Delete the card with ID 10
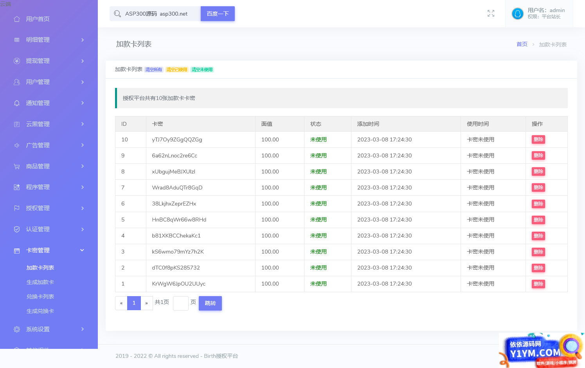 coord(538,139)
